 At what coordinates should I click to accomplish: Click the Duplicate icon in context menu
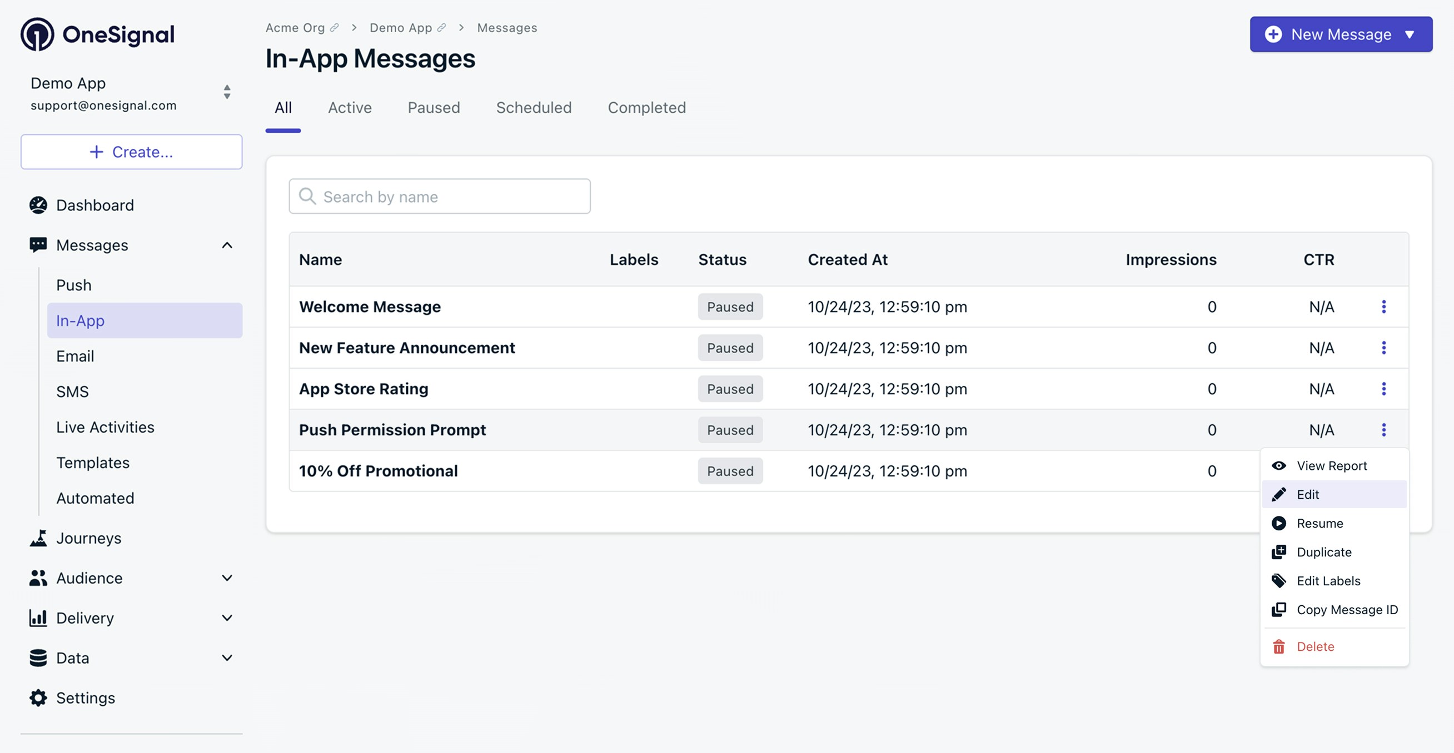1278,551
